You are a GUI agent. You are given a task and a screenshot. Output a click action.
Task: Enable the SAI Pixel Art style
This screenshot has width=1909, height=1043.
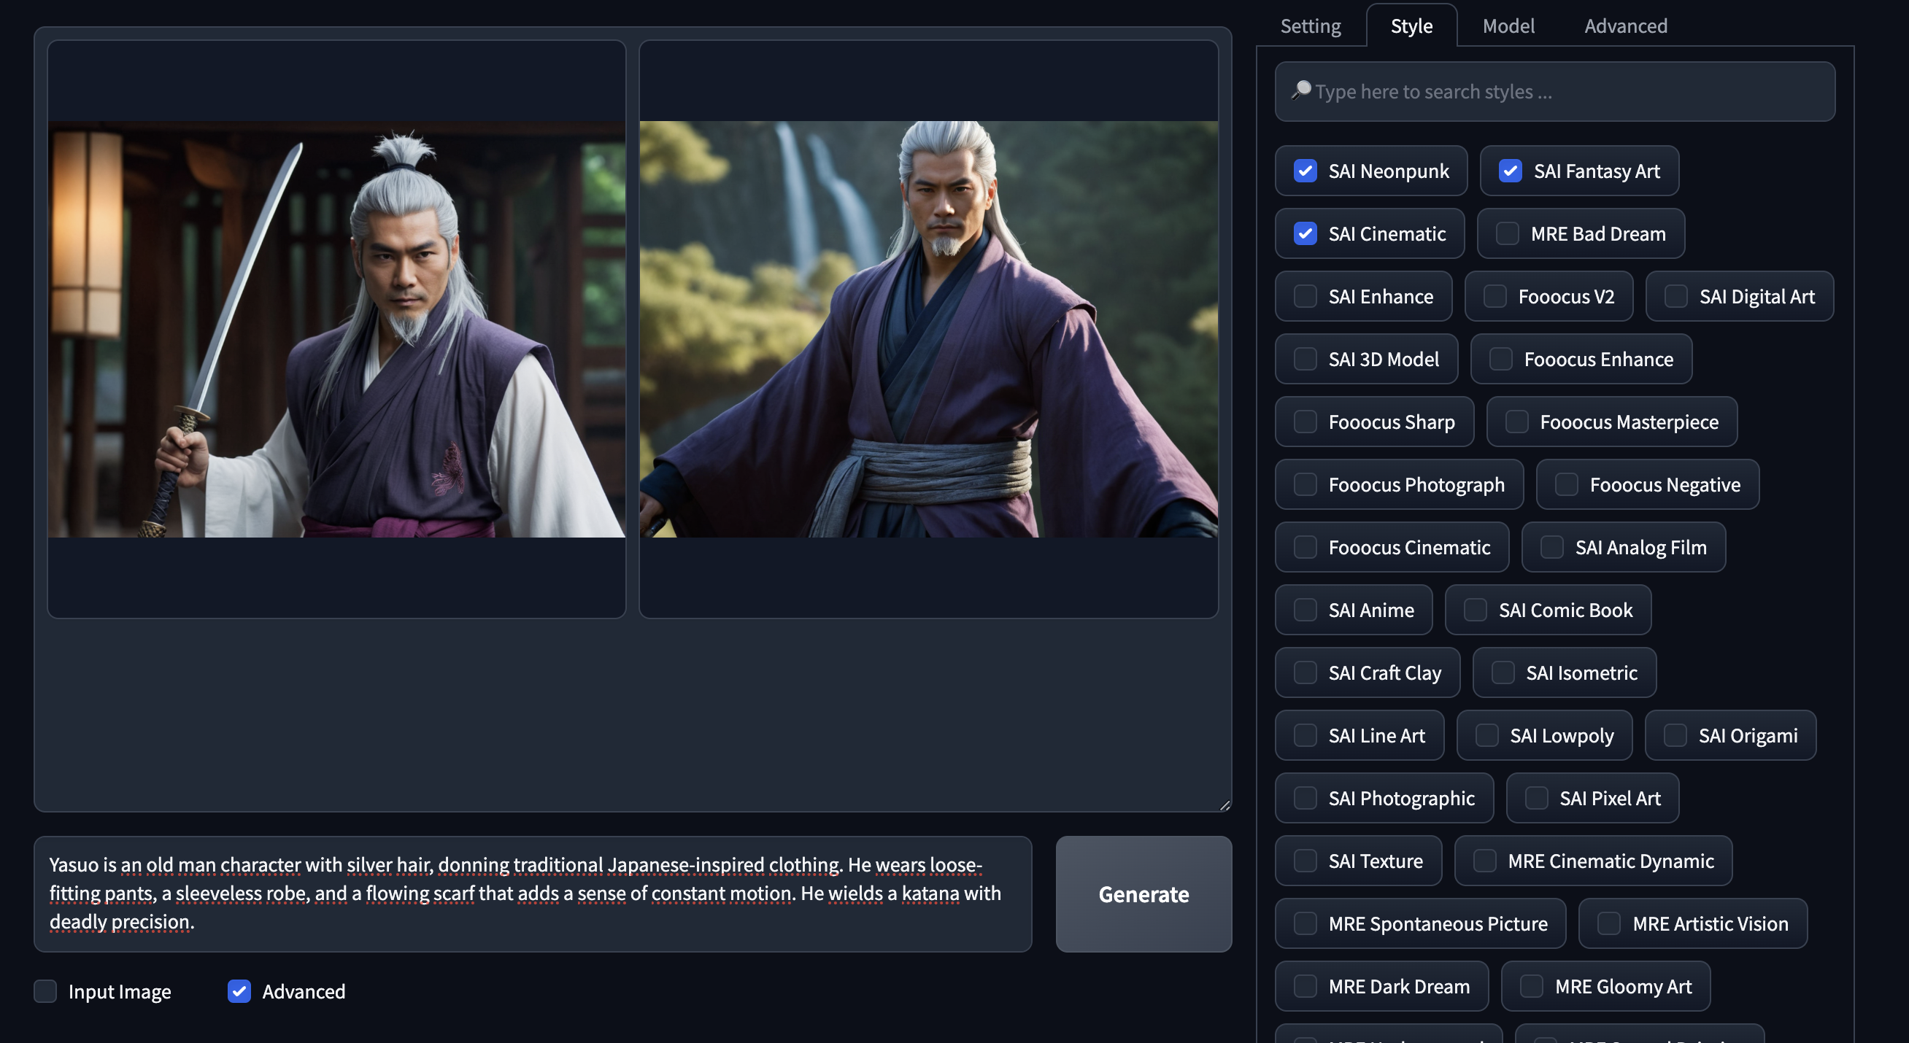[1535, 799]
